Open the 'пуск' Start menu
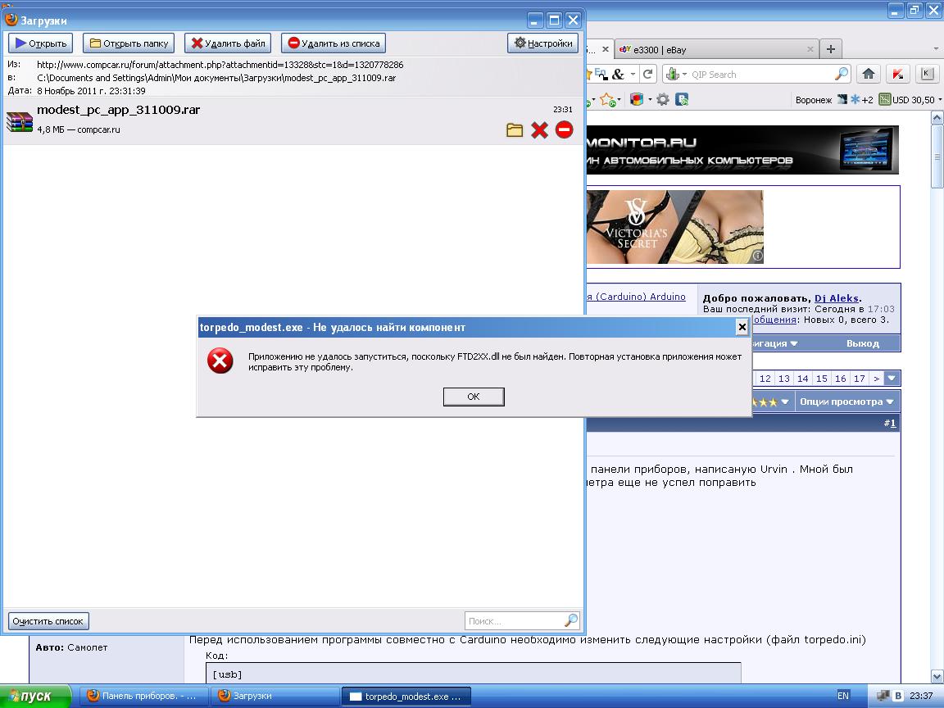The width and height of the screenshot is (944, 708). point(38,697)
